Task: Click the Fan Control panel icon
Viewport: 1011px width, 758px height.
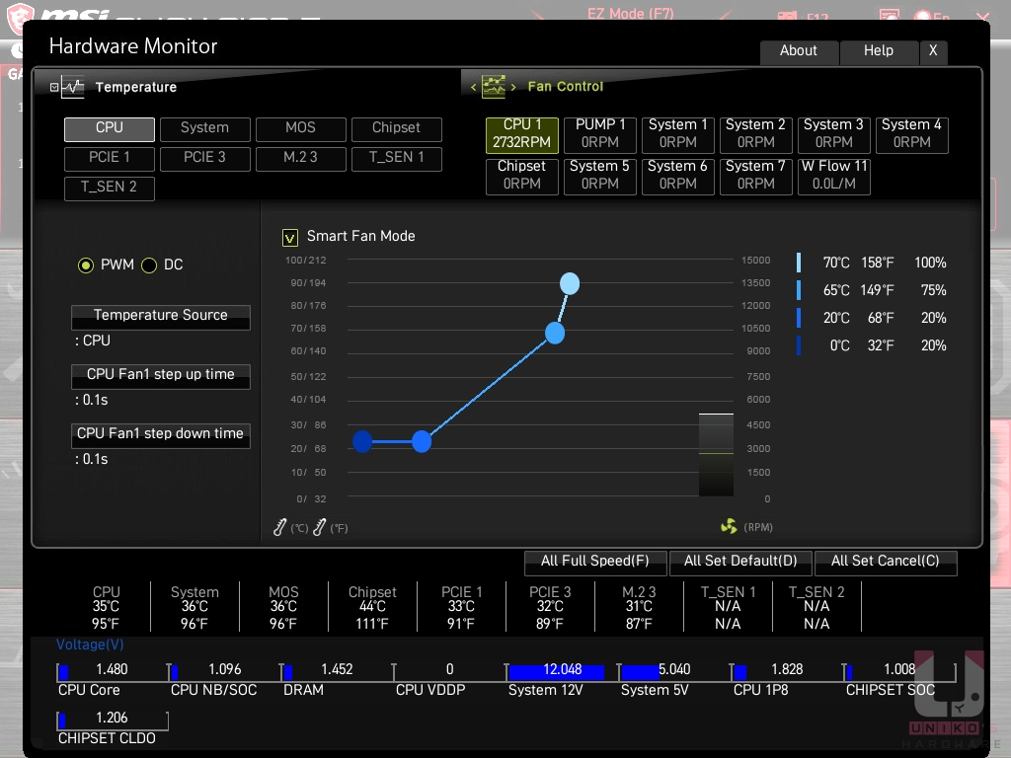Action: (x=494, y=87)
